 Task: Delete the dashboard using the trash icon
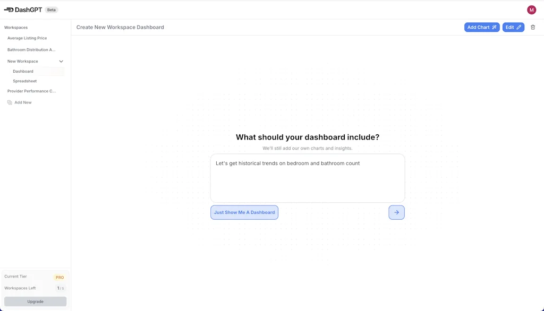[533, 27]
